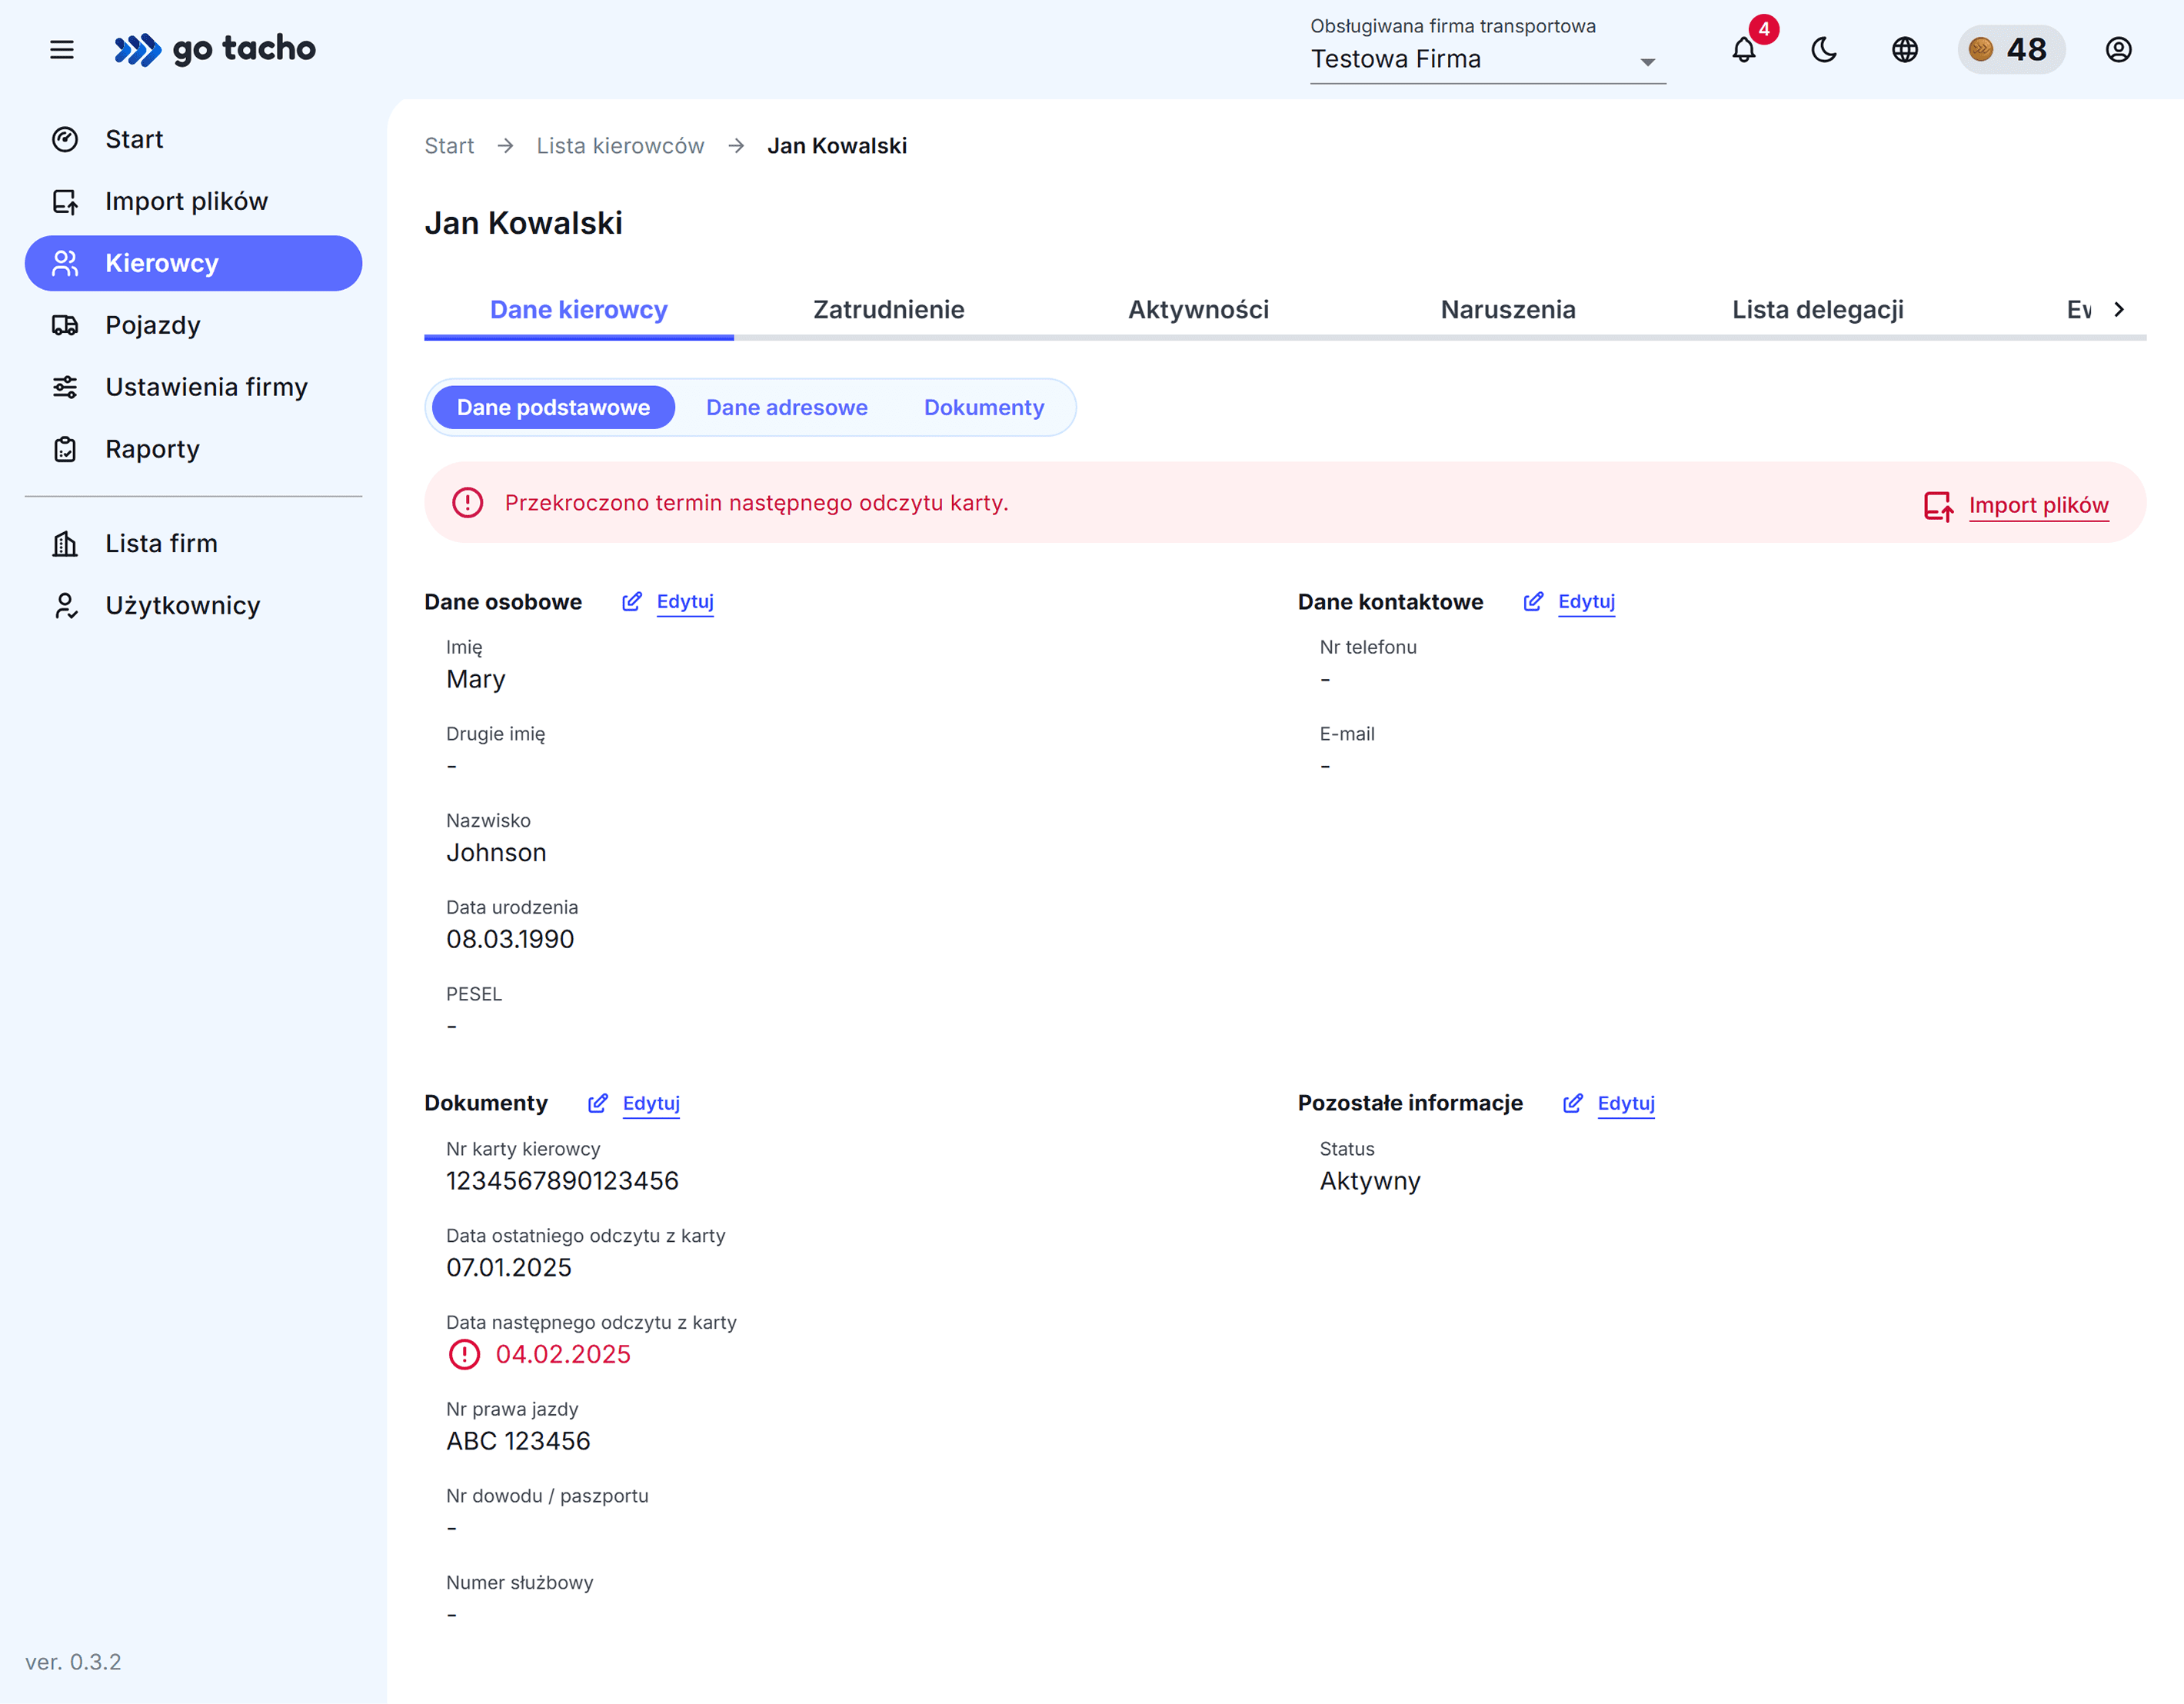Edit Dane kontaktowe section

click(1586, 602)
